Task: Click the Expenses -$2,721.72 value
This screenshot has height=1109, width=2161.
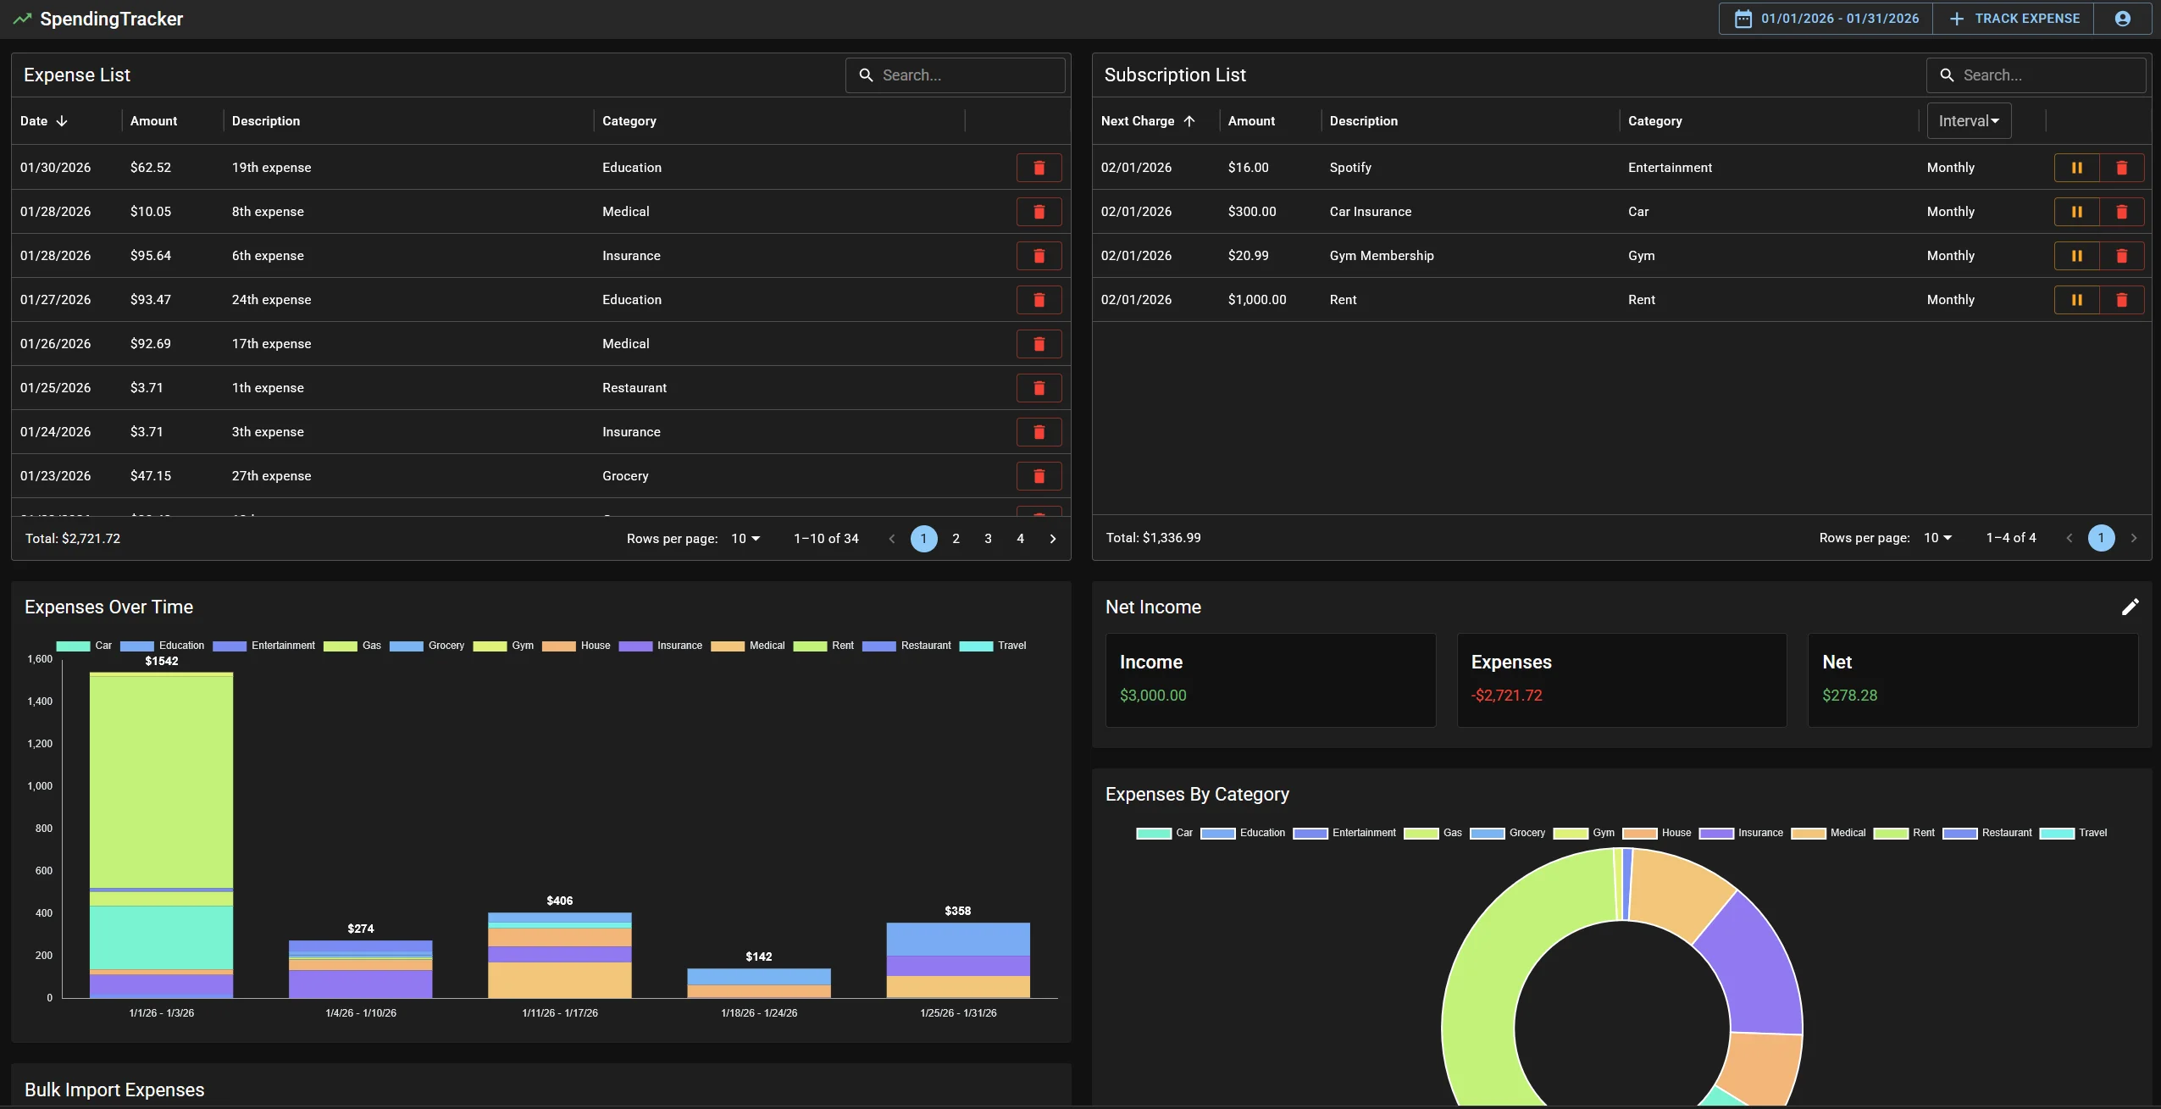Action: pyautogui.click(x=1506, y=696)
